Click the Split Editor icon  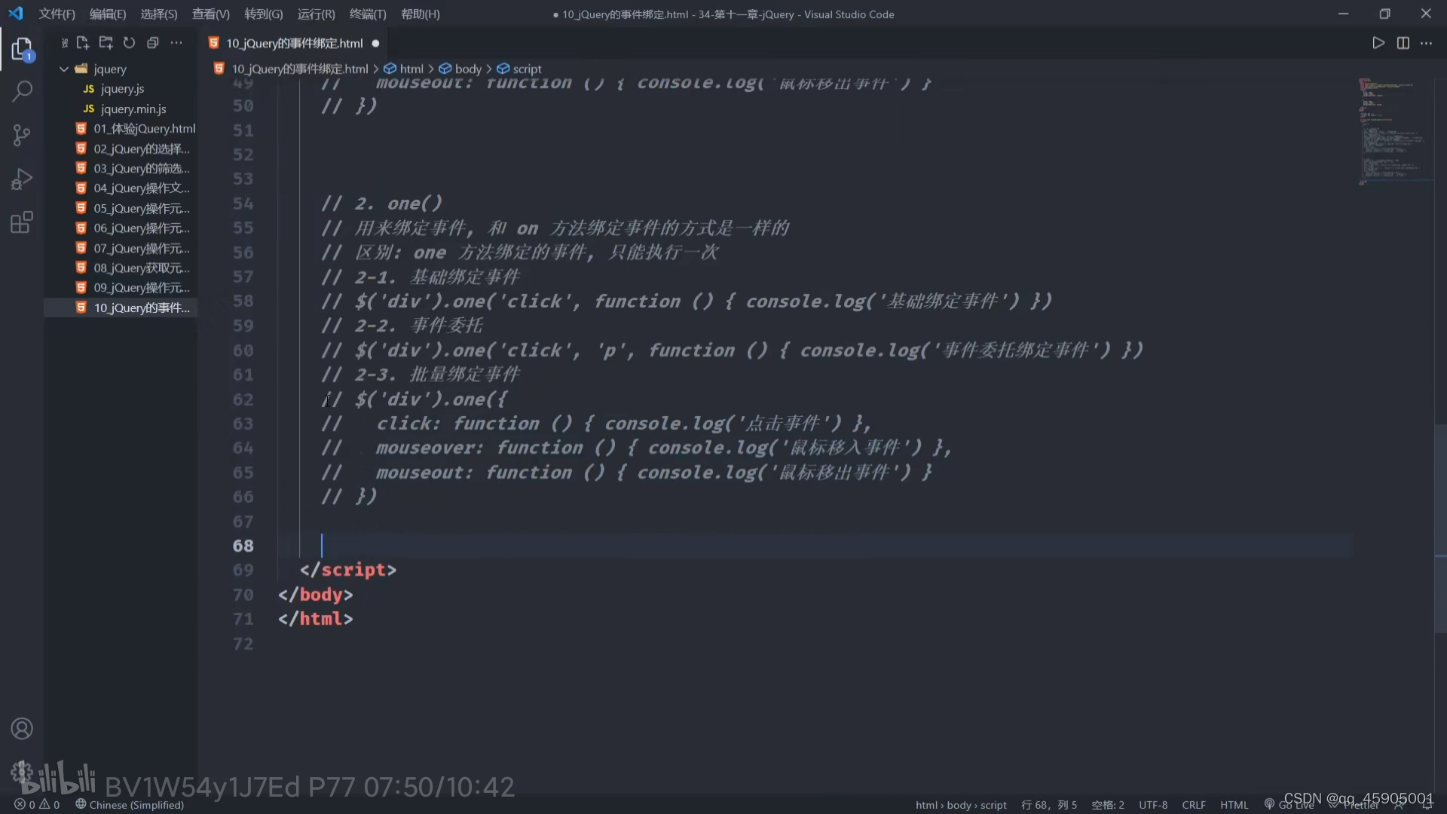coord(1403,43)
